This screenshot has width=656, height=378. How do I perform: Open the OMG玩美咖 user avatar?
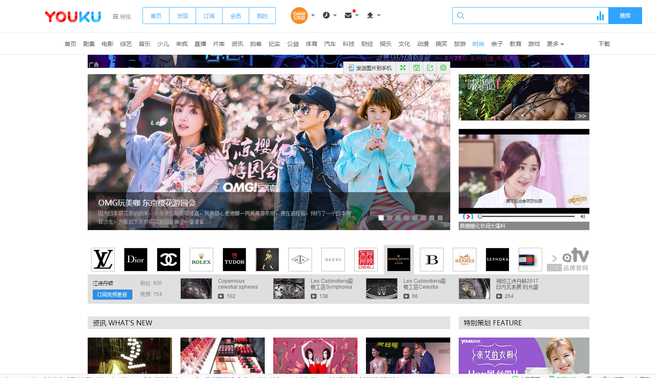[x=299, y=16]
